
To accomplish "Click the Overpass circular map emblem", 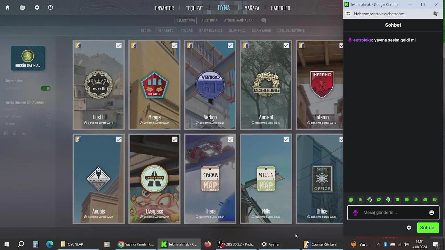I will tap(154, 179).
